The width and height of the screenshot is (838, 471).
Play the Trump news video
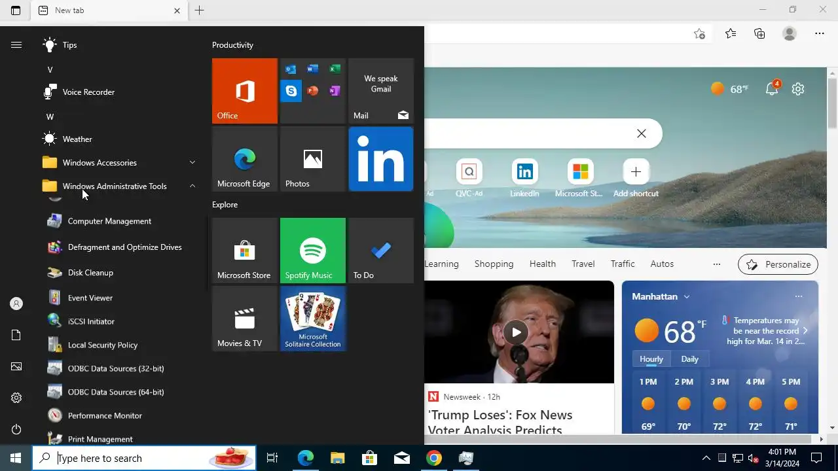(516, 332)
